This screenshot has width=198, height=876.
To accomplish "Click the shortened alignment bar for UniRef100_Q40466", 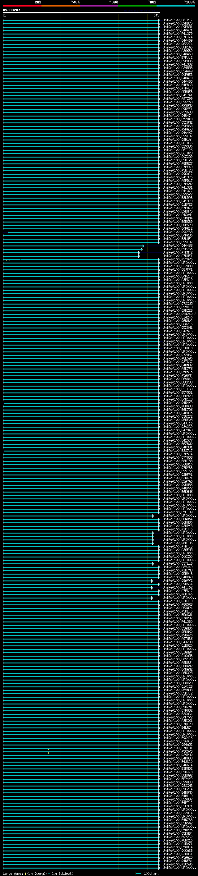I will coord(74,246).
